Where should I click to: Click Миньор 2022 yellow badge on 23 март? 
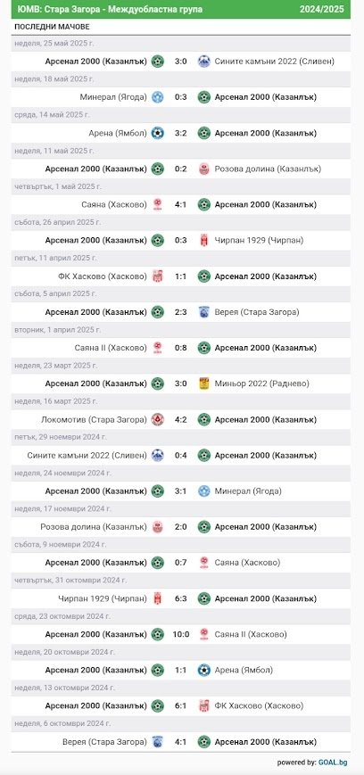click(x=203, y=383)
